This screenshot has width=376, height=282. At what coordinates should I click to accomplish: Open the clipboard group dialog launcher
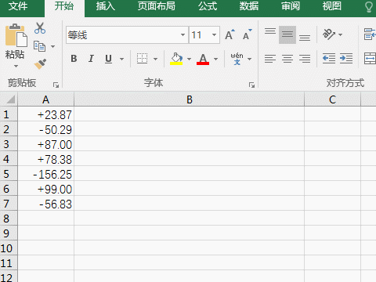[56, 85]
